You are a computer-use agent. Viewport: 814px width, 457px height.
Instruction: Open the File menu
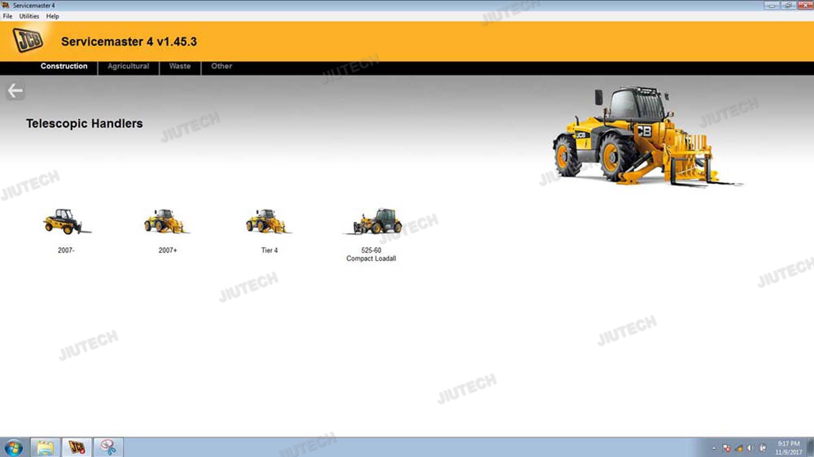(8, 16)
